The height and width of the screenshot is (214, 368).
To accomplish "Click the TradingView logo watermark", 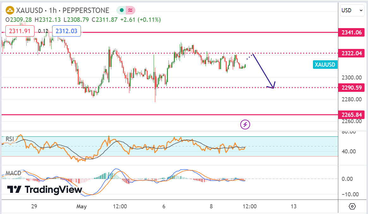I will tap(45, 189).
